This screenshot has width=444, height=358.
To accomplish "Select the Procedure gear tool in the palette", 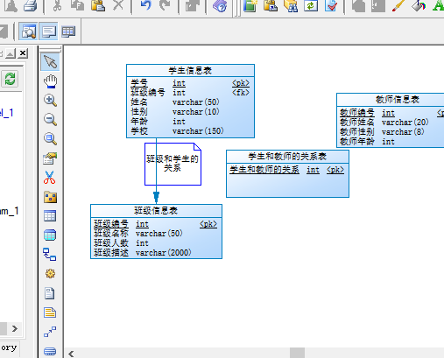I will [x=50, y=274].
